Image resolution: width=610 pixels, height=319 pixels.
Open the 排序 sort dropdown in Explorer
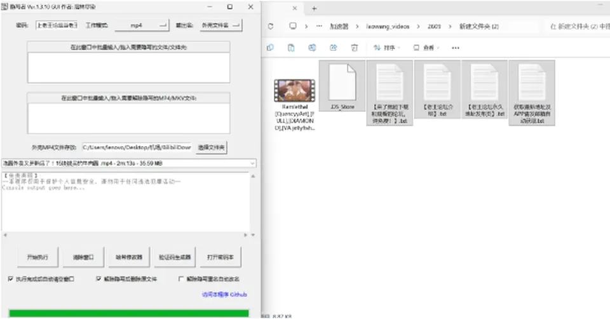[x=387, y=48]
